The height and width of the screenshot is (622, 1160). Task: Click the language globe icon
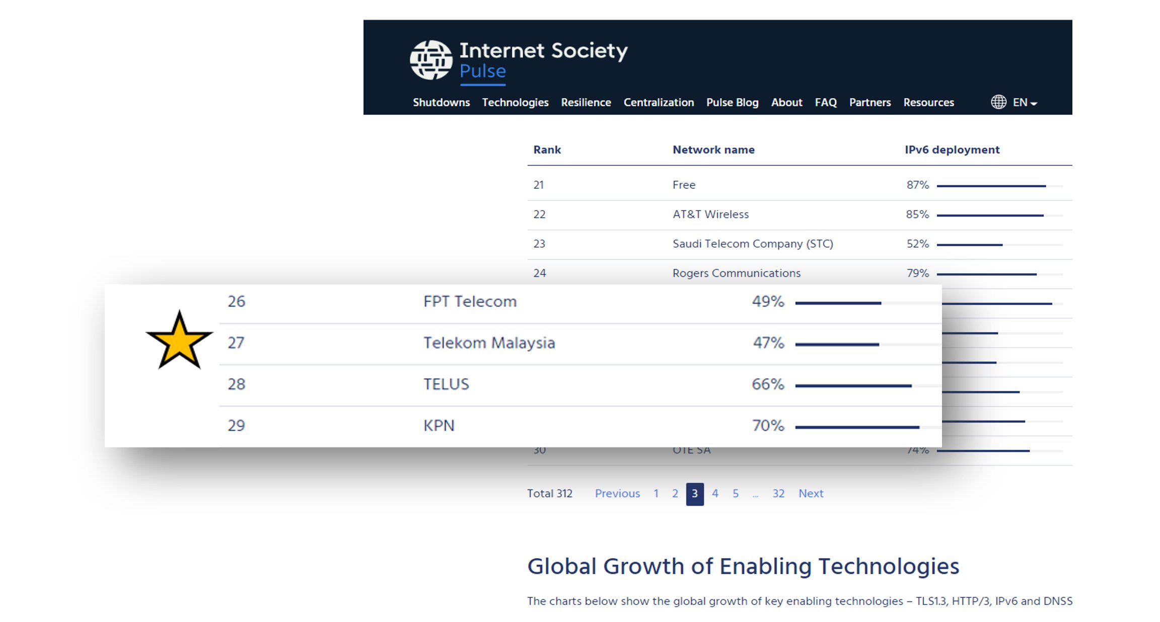click(998, 102)
